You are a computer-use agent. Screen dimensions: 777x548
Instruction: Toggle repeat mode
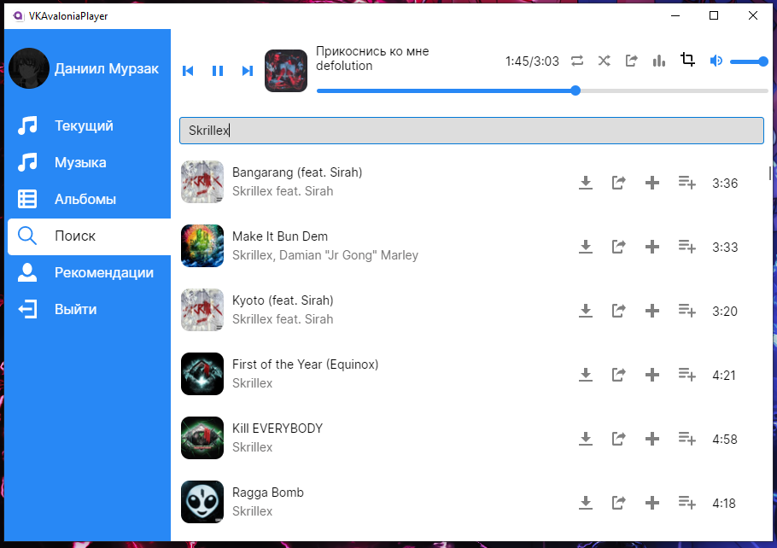coord(577,61)
